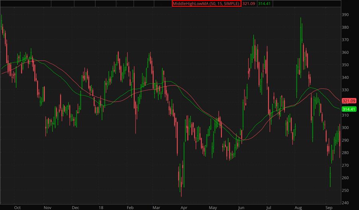Select the Nov time axis label
Viewport: 359px width, 210px height.
(x=47, y=207)
